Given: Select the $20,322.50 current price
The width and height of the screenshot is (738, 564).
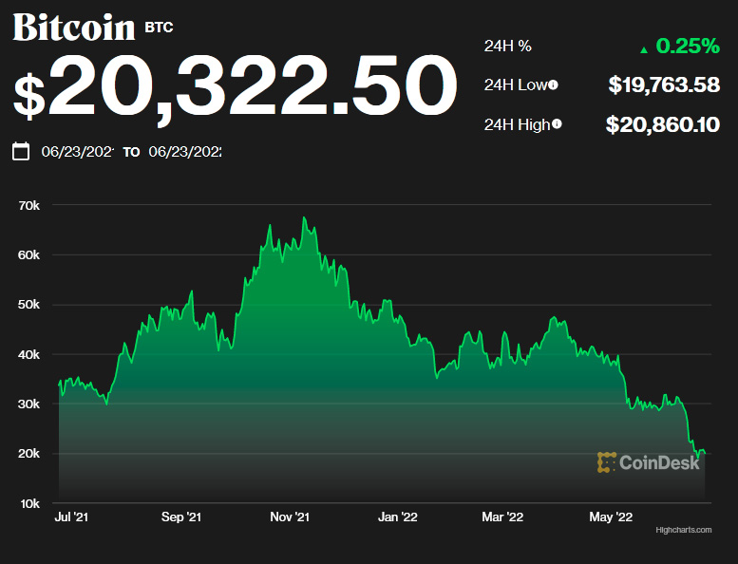Looking at the screenshot, I should pos(229,88).
